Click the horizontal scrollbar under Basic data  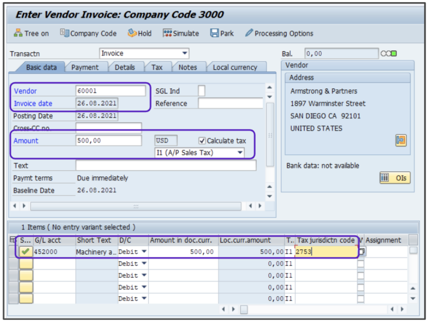tap(136, 206)
